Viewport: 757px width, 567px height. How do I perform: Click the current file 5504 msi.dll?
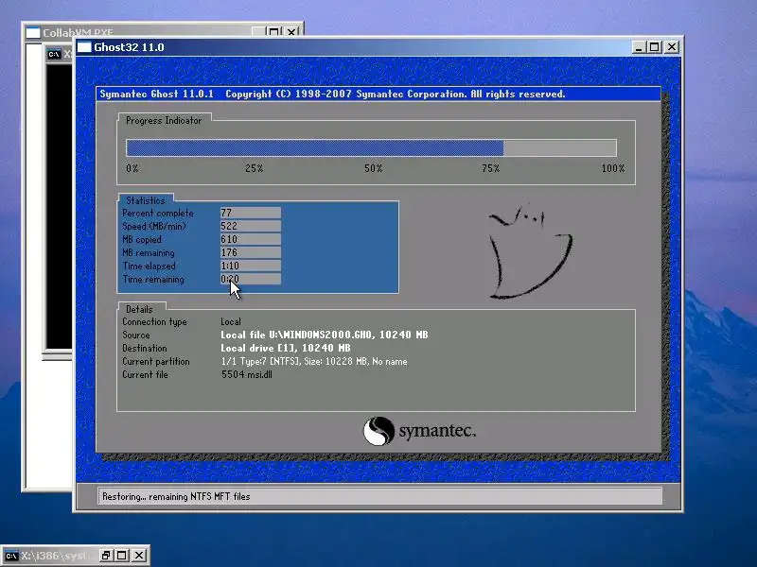[247, 374]
